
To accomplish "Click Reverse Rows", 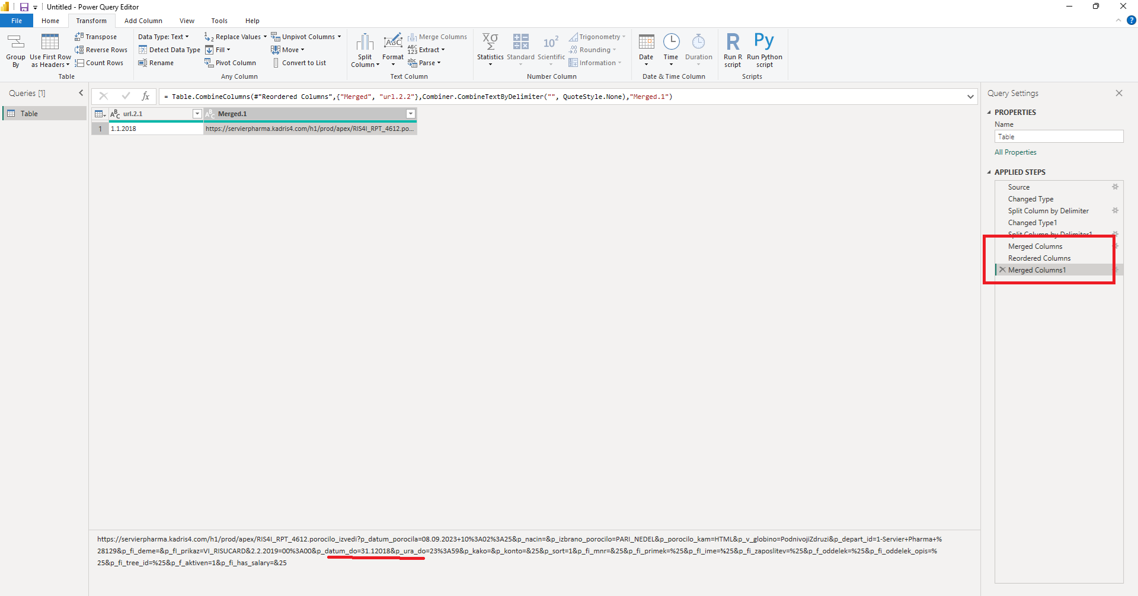I will pos(101,50).
